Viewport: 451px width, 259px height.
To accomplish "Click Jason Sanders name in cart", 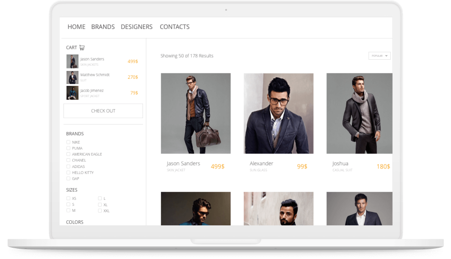I will click(92, 59).
